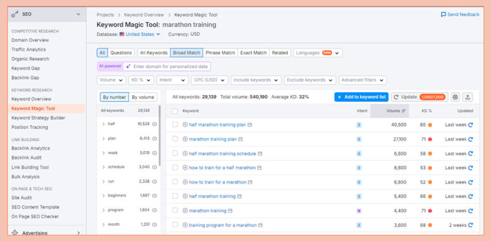Click the orange KD dot for 60
This screenshot has width=491, height=241.
pyautogui.click(x=430, y=125)
